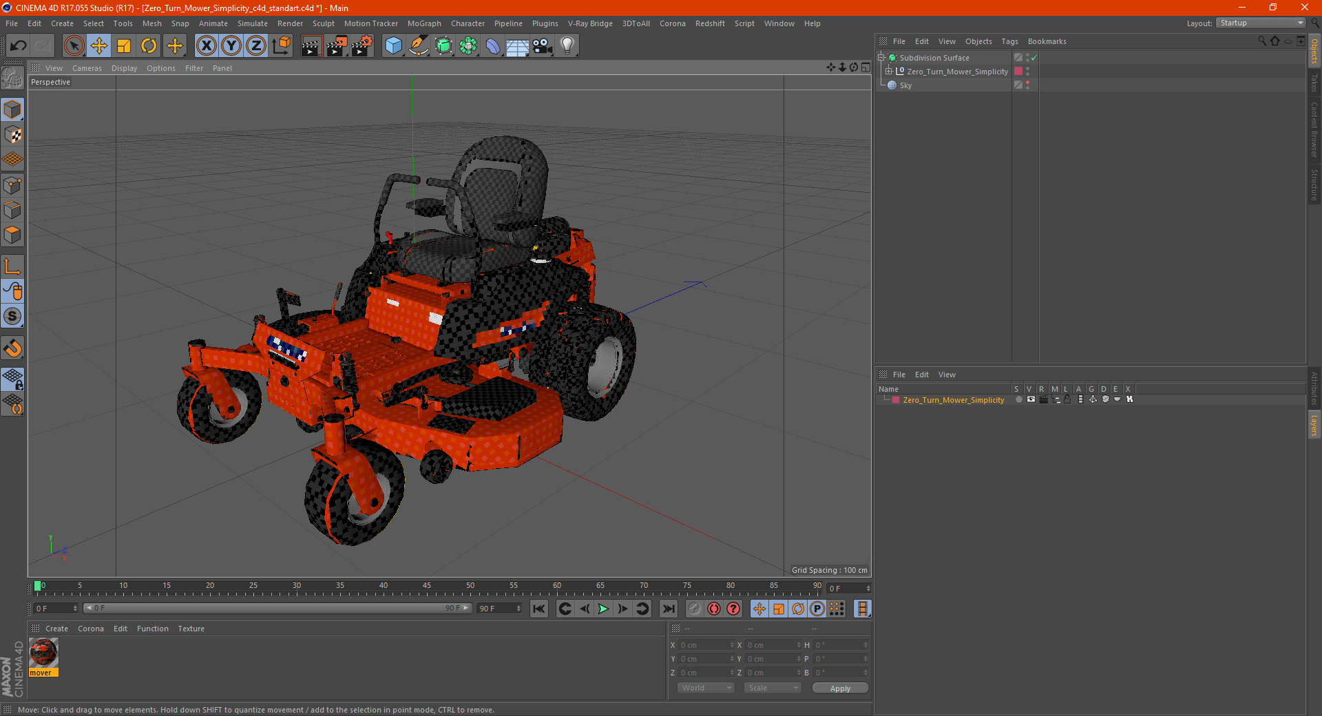The image size is (1322, 716).
Task: Click the Bend deformer icon
Action: pyautogui.click(x=493, y=46)
